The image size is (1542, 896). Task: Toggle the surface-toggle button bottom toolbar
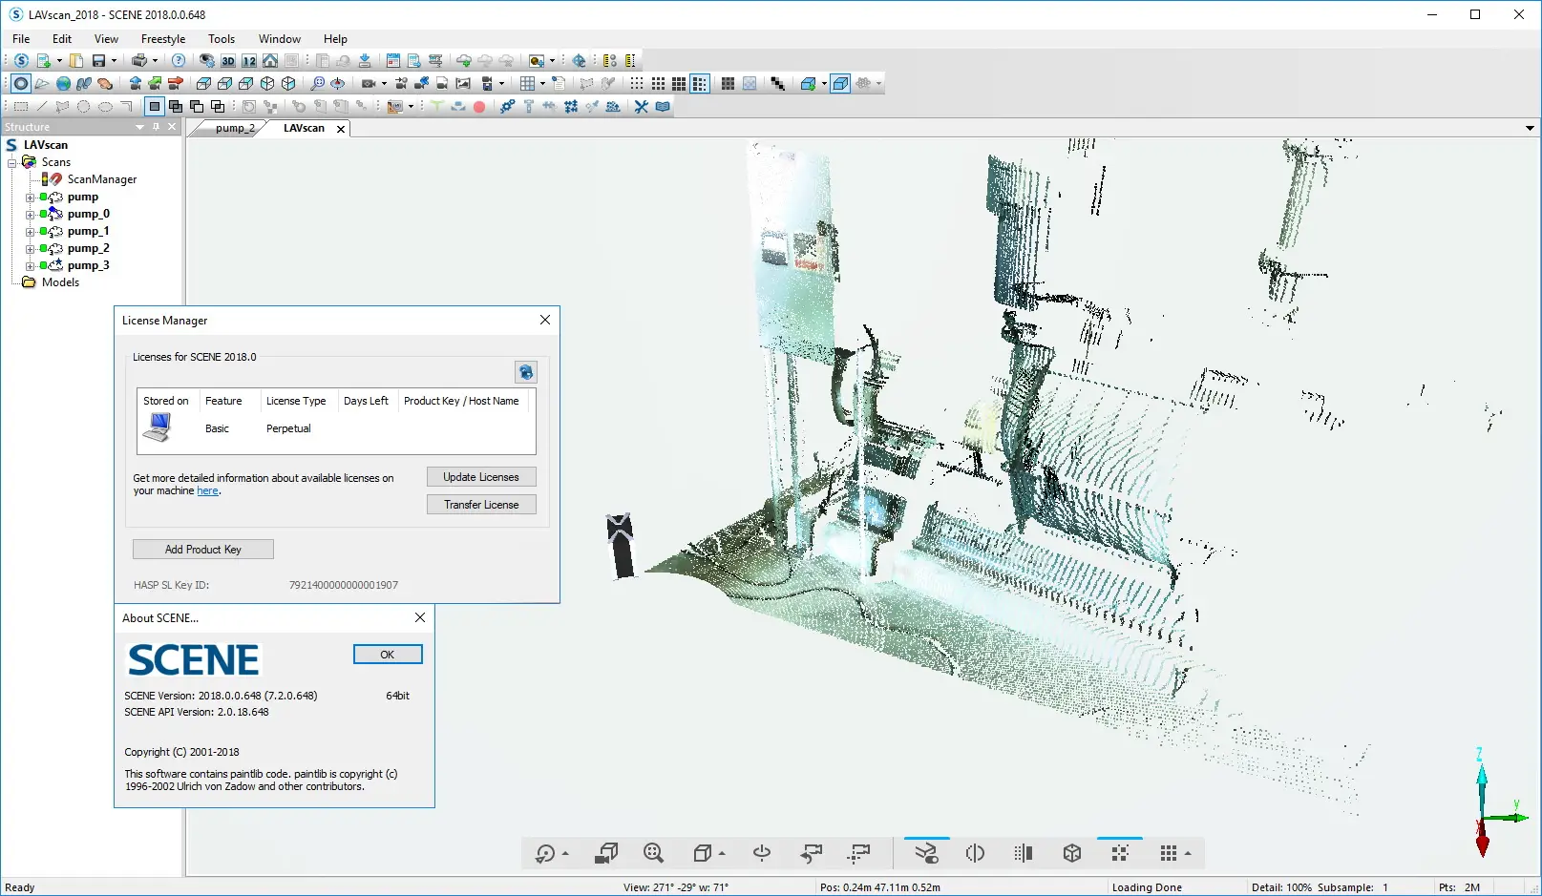(x=926, y=853)
